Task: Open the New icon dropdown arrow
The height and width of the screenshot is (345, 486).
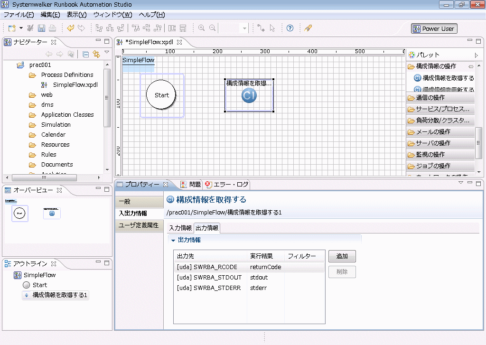Action: (x=21, y=28)
